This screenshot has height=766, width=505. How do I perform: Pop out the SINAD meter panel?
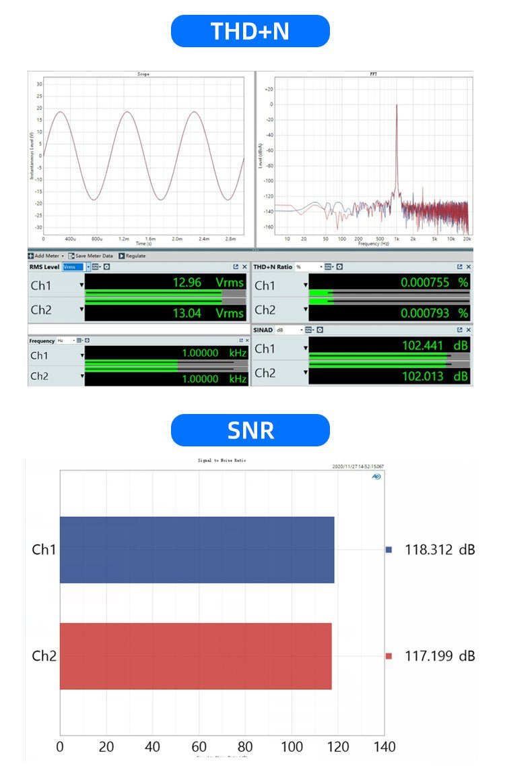(460, 330)
